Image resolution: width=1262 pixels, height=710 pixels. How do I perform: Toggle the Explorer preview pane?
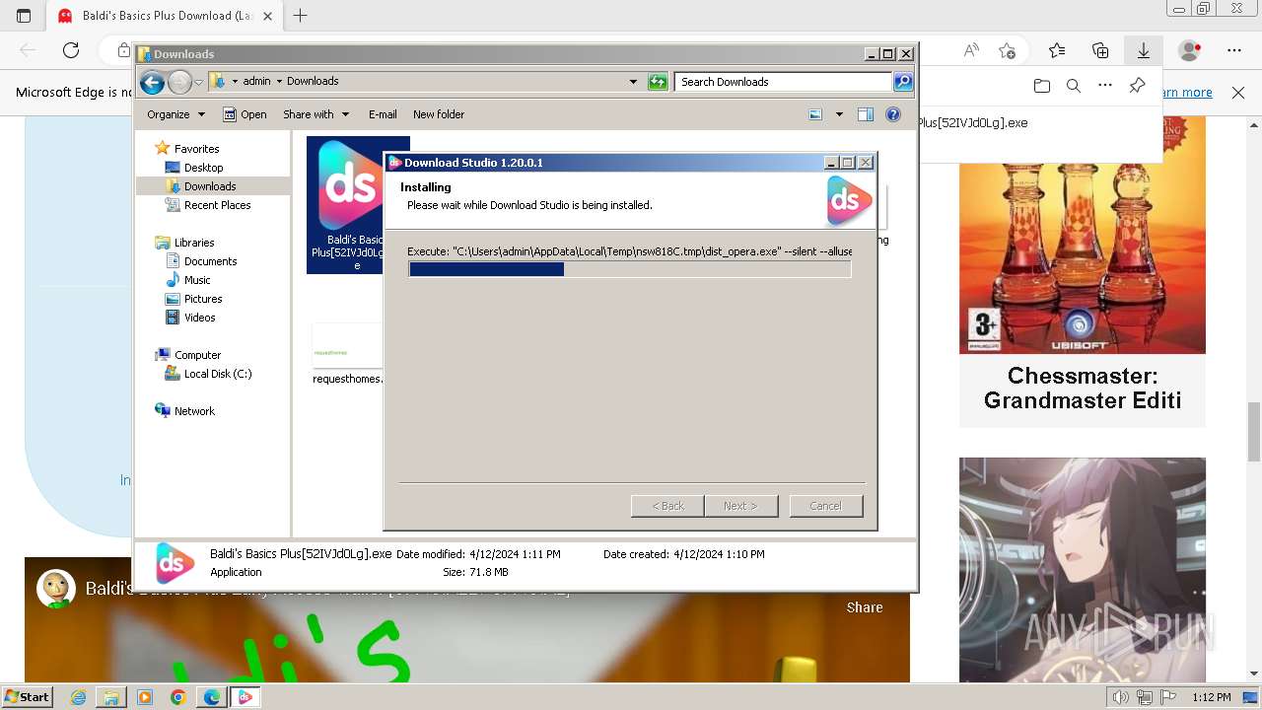[x=866, y=114]
